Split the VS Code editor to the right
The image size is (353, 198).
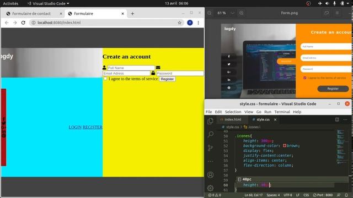point(337,119)
